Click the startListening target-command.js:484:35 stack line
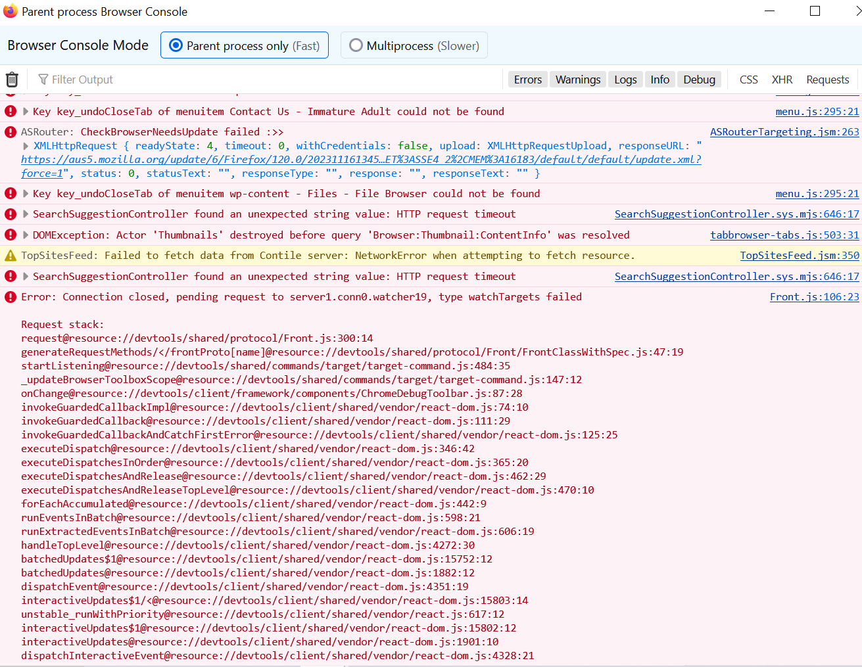862x667 pixels. 266,366
